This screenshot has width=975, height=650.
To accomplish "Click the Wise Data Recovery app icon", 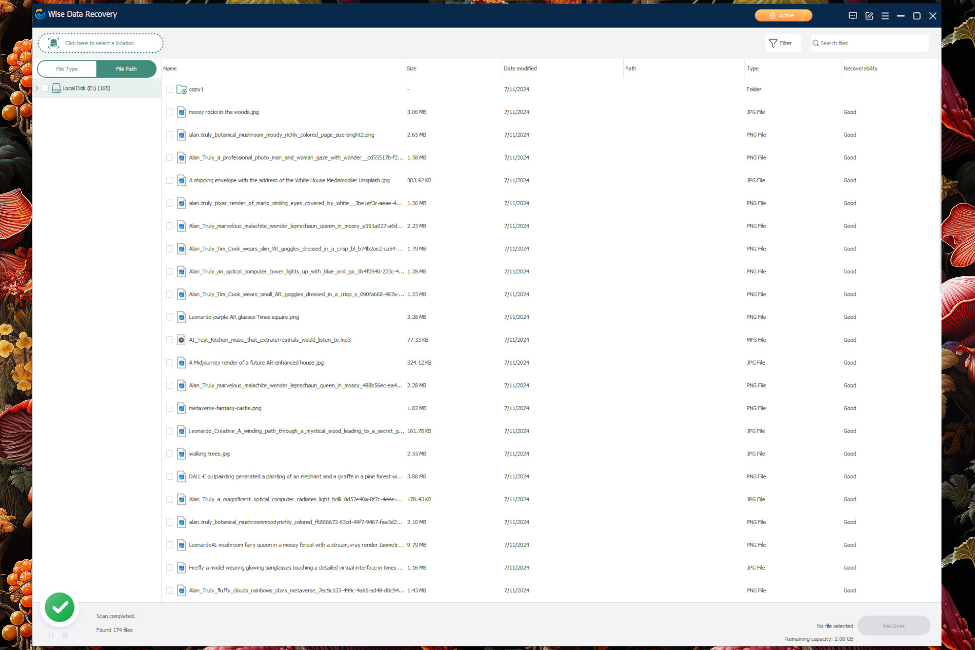I will (41, 15).
